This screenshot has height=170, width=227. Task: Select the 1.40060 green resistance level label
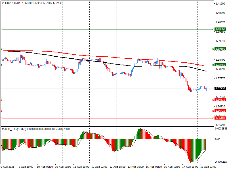(220, 29)
